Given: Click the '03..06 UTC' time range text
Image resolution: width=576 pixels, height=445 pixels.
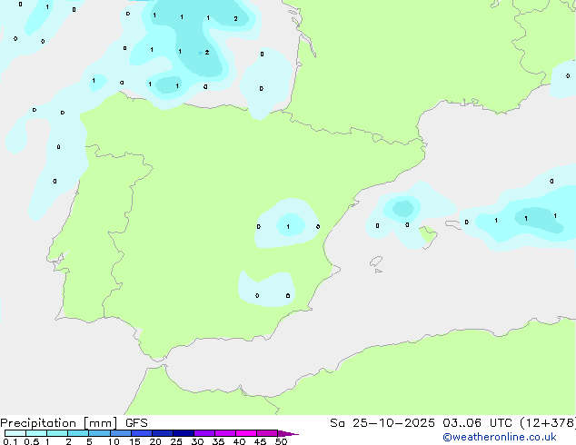Looking at the screenshot, I should click(x=477, y=423).
